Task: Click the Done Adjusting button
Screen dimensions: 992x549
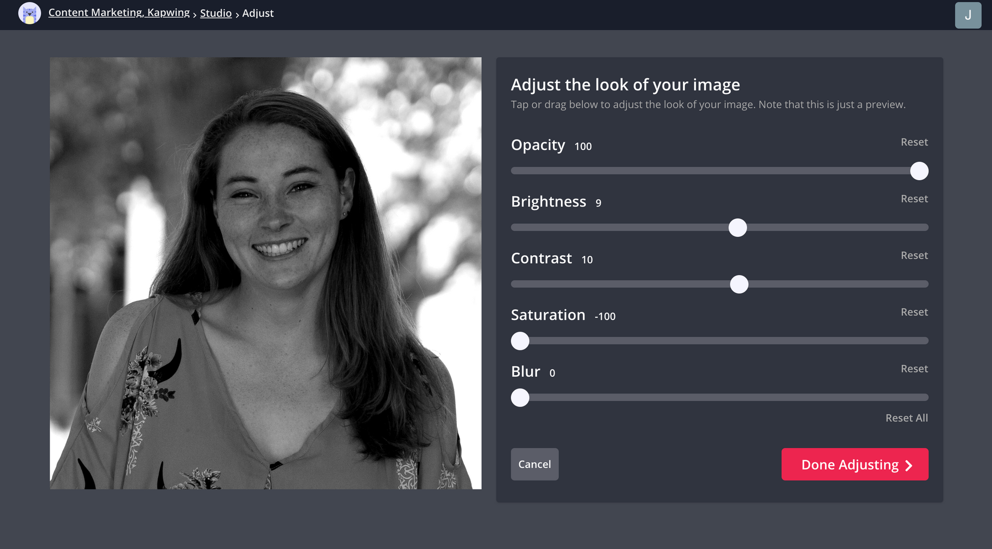Action: [x=855, y=465]
